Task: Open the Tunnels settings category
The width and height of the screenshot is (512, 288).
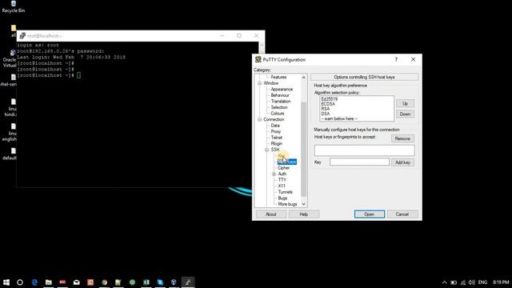Action: click(x=285, y=192)
